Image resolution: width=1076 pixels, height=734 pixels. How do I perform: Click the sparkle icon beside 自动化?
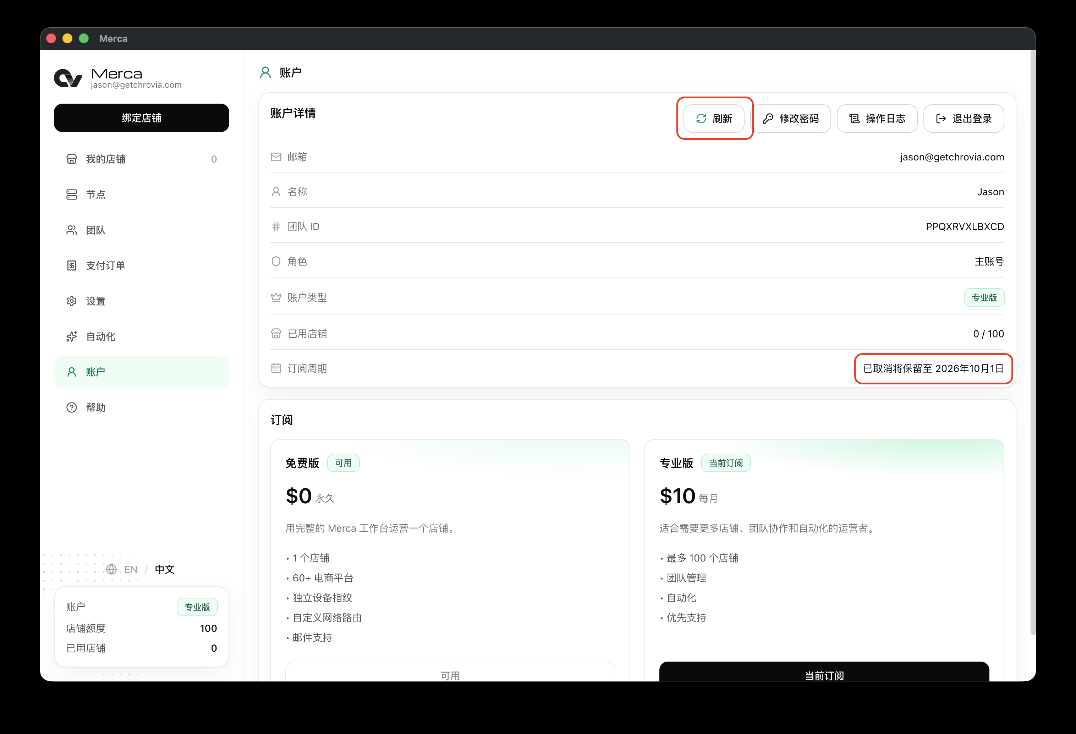[x=71, y=337]
